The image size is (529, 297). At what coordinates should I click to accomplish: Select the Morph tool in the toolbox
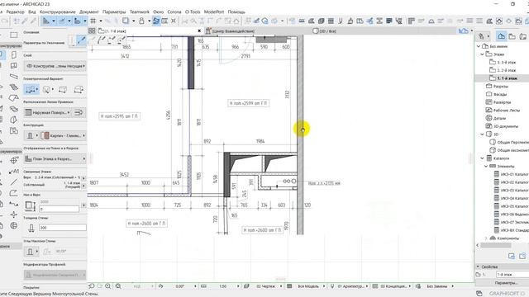point(14,120)
